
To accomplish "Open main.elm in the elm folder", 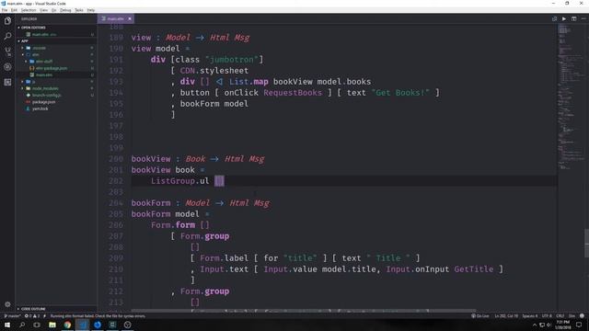I will [56, 75].
